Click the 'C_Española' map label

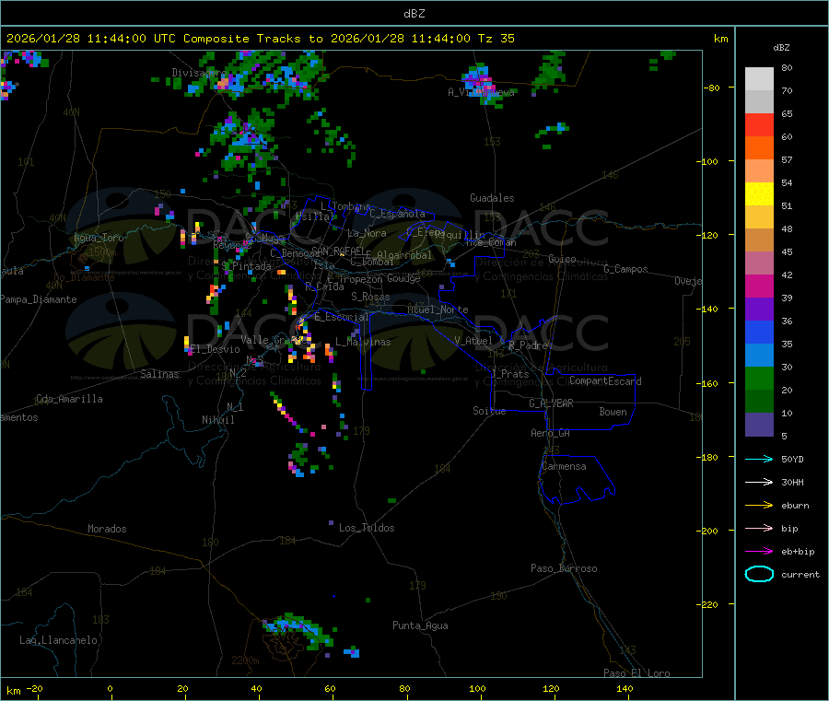tap(397, 214)
